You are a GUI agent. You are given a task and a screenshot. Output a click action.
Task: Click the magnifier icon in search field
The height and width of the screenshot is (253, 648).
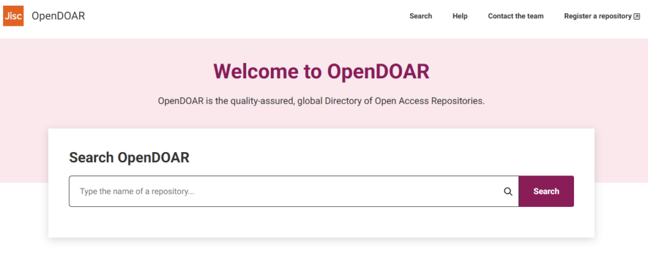508,192
